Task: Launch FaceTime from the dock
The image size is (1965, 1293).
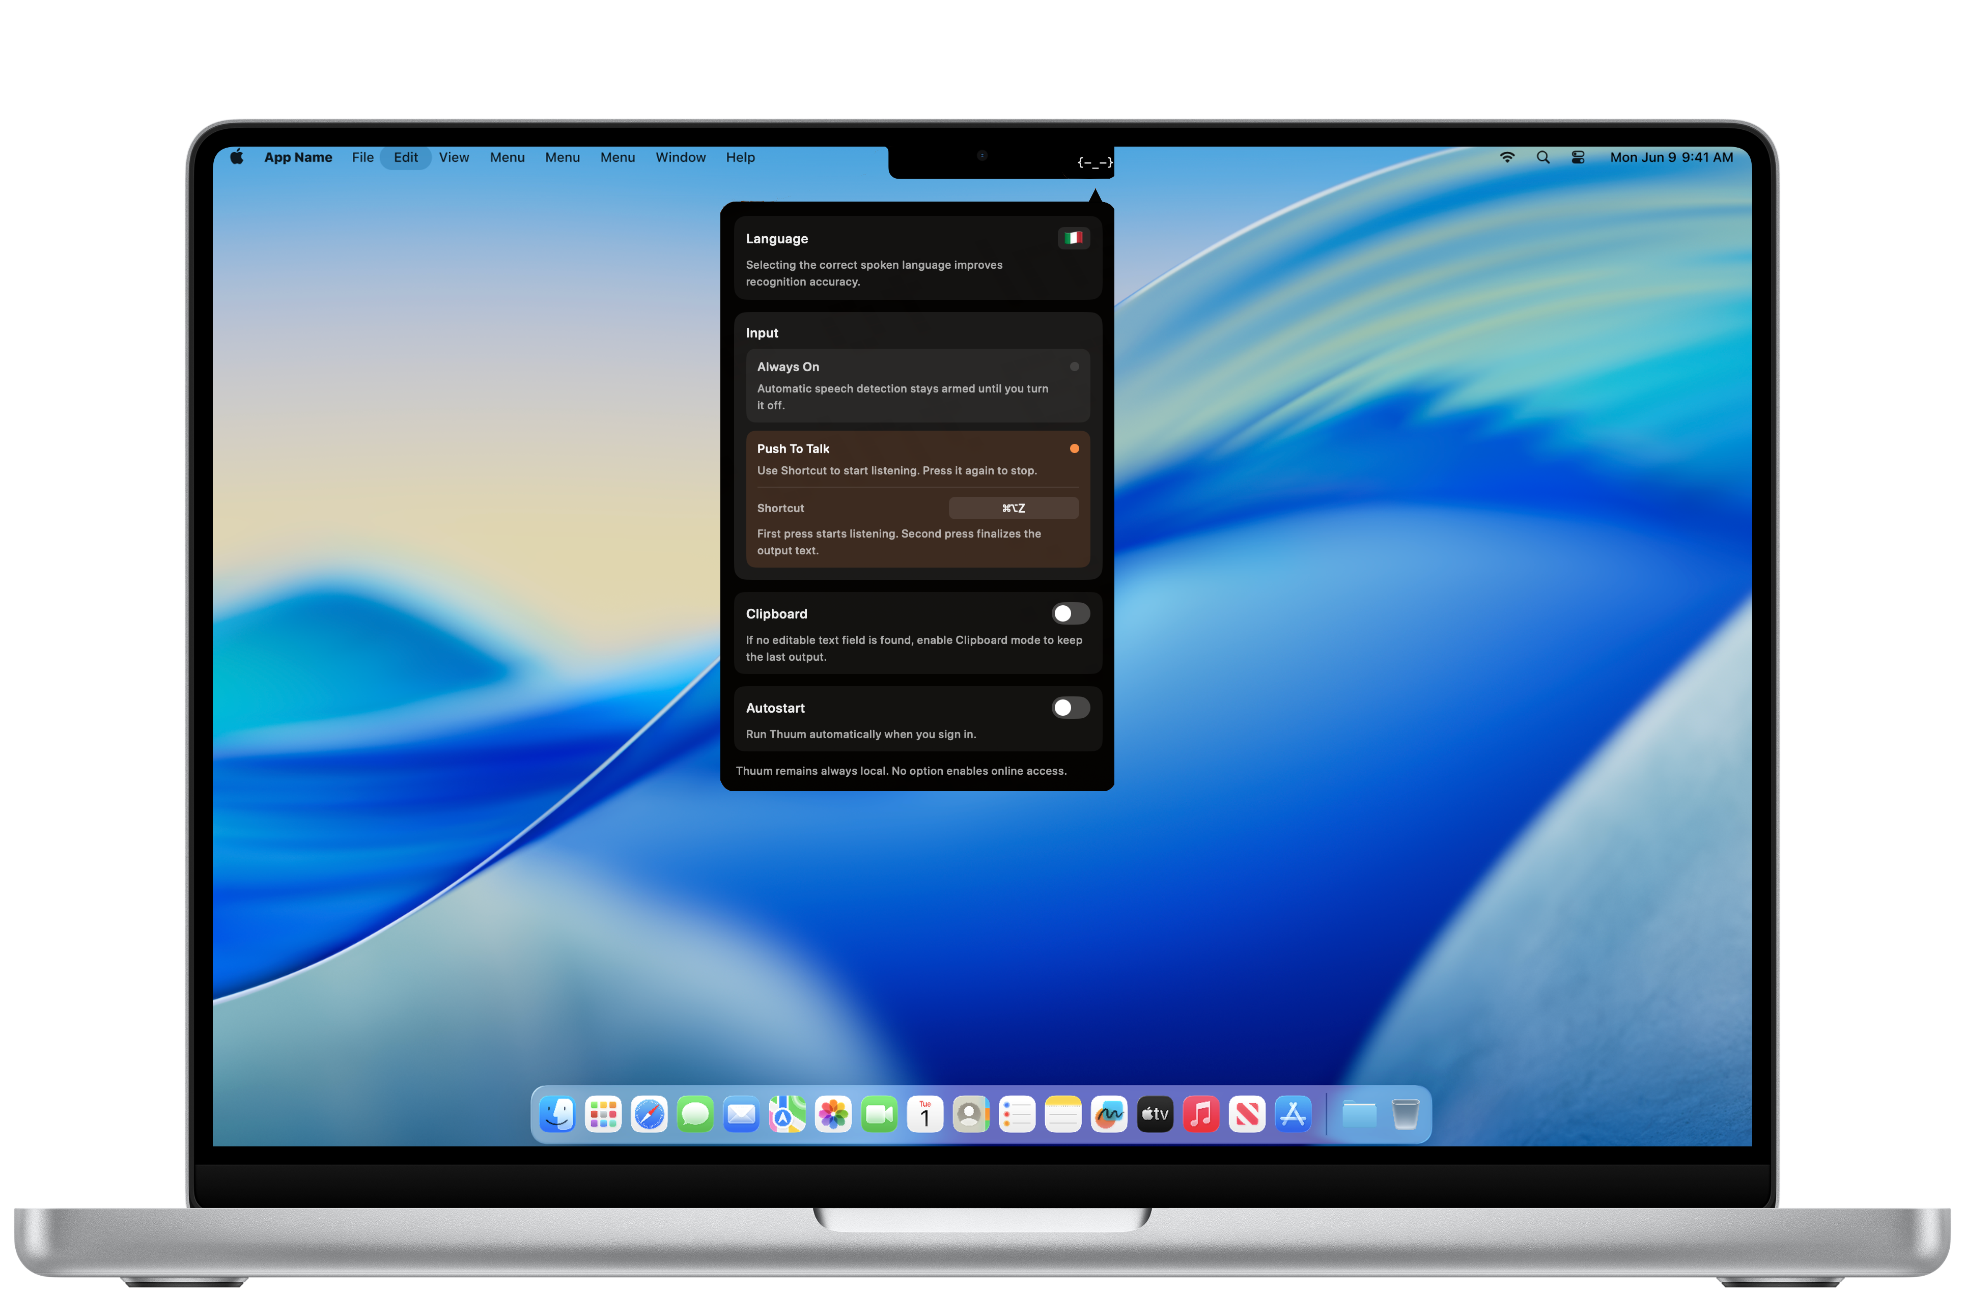Action: (879, 1115)
